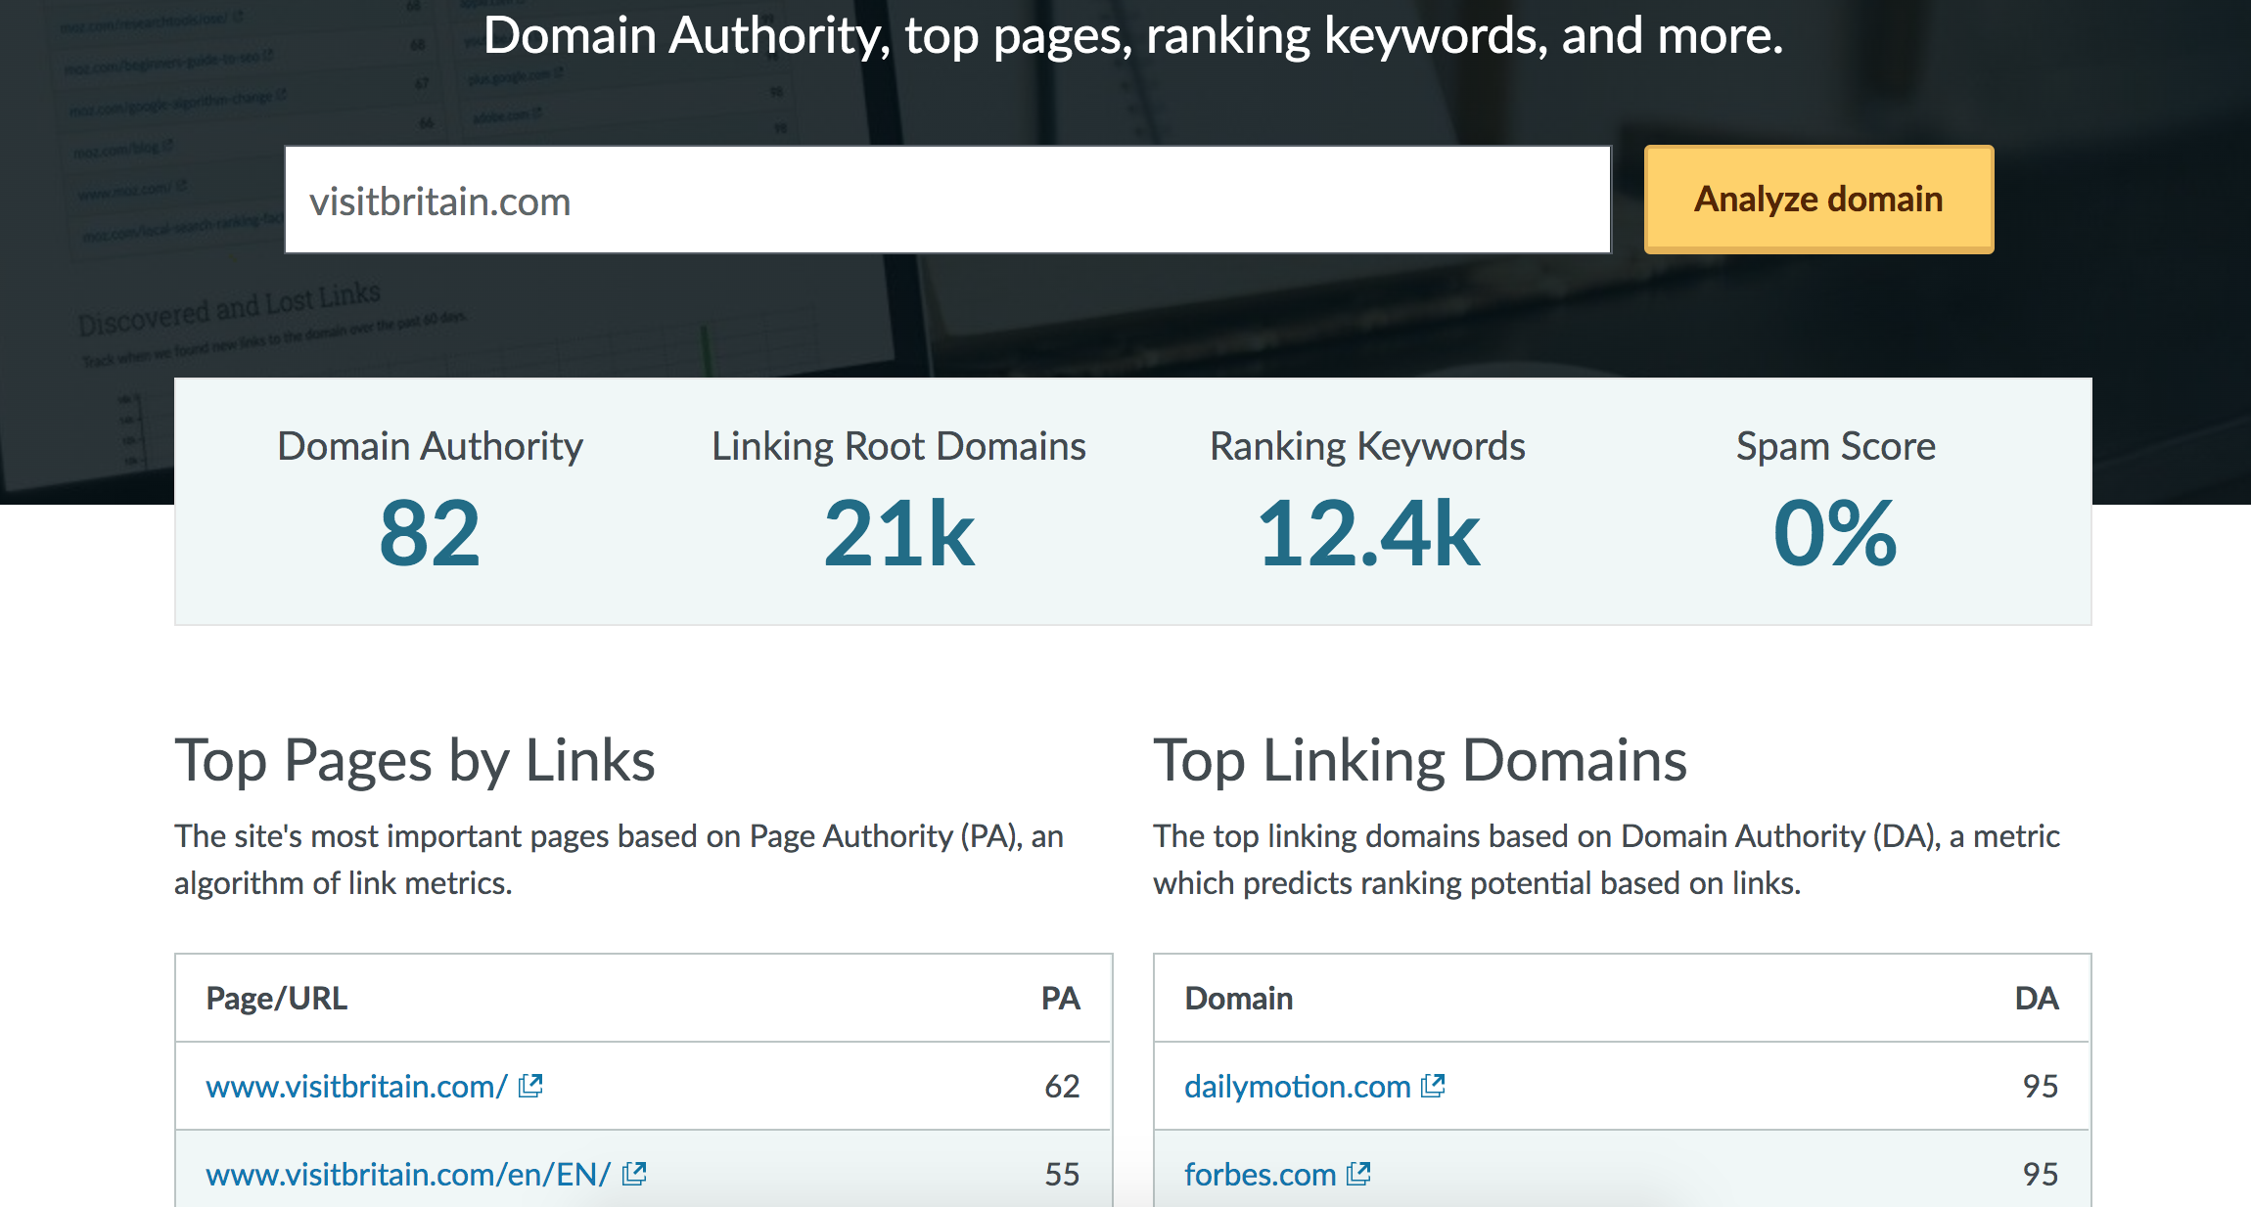Screen dimensions: 2251x1207
Task: Click external icon beside www.visitbritain.com/en/EN/
Action: [634, 1173]
